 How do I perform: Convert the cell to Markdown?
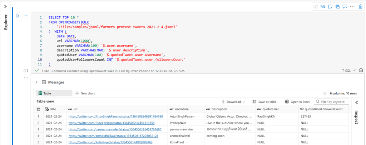[322, 6]
